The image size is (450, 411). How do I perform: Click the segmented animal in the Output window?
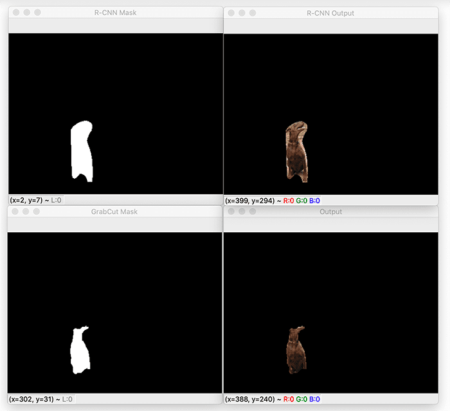click(x=296, y=352)
